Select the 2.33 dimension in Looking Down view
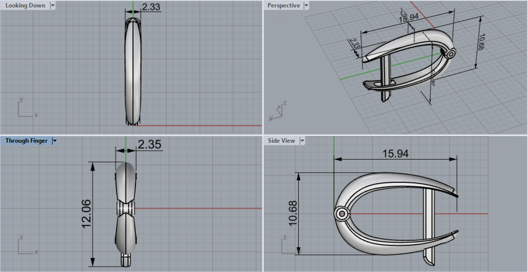Image resolution: width=528 pixels, height=272 pixels. (x=151, y=7)
